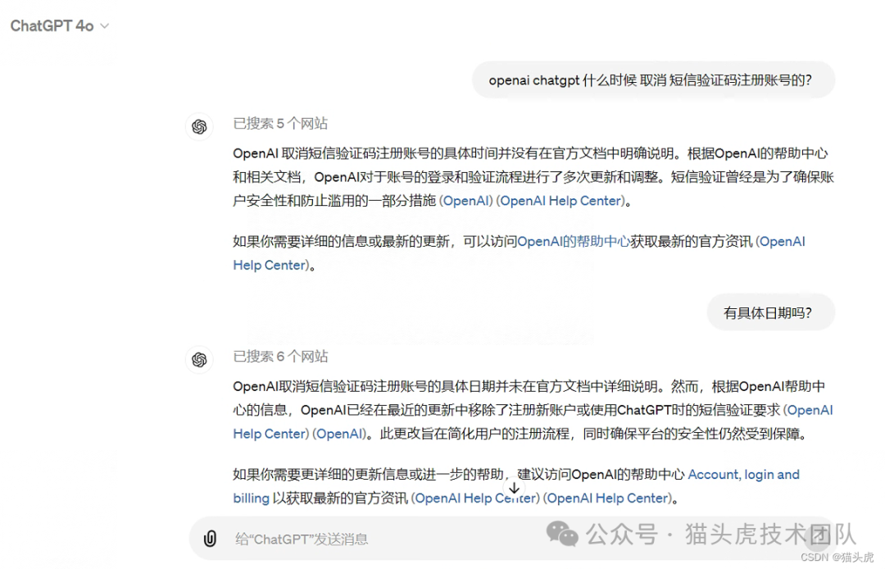Click the text 此更改旨在简化用户的注册流程
This screenshot has height=569, width=885.
tap(474, 434)
